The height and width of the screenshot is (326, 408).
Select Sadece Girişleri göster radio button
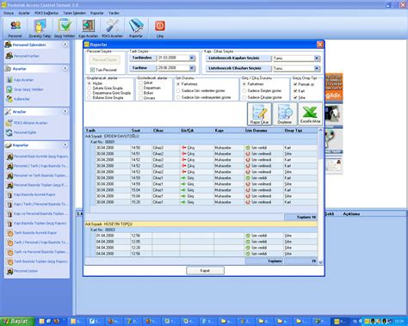click(x=244, y=90)
